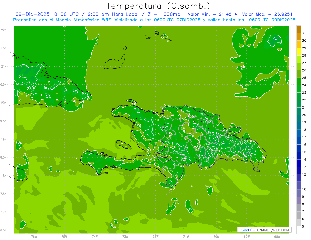Click the 76W longitude axis label
The image size is (311, 240).
click(x=34, y=237)
